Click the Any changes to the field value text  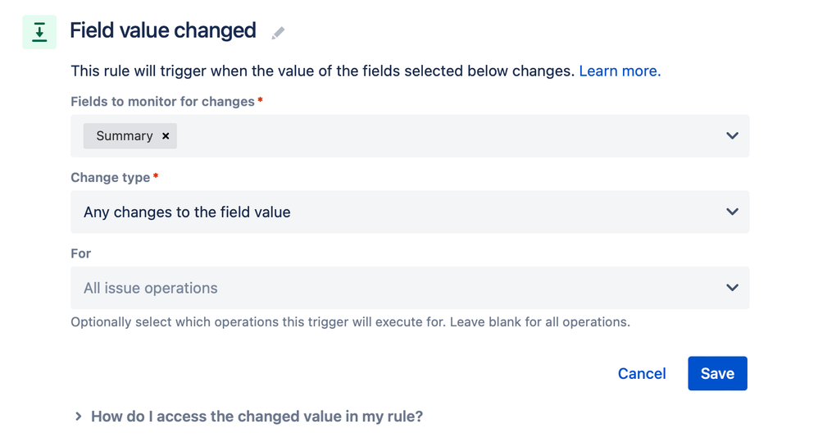click(187, 212)
